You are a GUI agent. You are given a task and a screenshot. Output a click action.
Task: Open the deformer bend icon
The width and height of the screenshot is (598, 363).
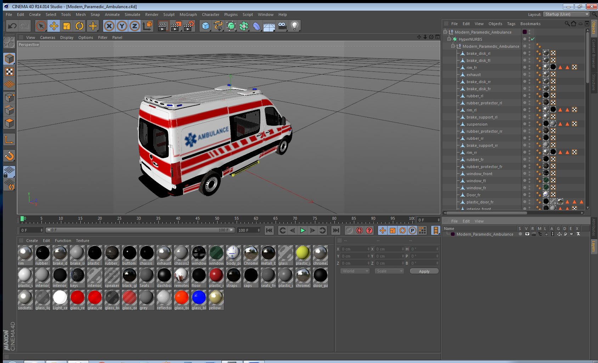coord(256,26)
